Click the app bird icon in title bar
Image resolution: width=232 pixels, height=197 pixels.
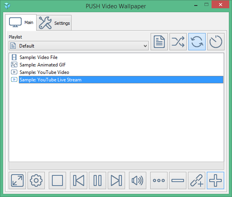tap(7, 6)
